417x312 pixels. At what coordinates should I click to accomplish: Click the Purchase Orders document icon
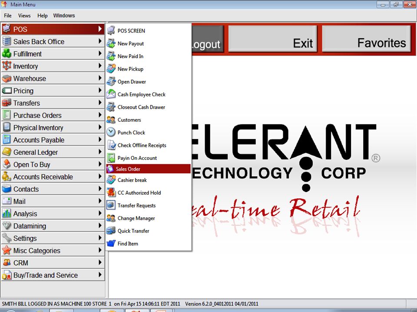pos(7,115)
